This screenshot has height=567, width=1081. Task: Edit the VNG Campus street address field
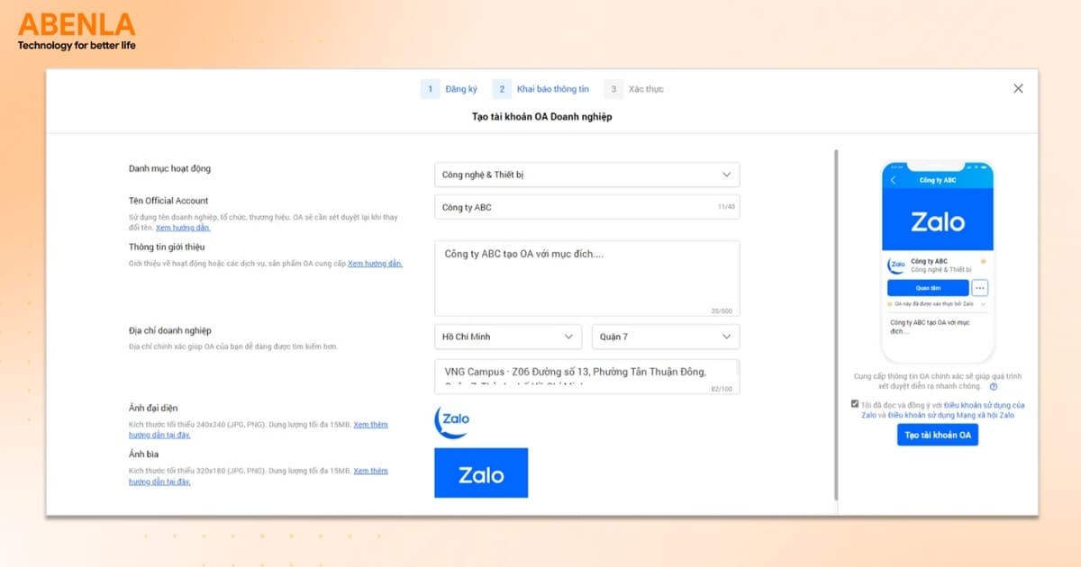(x=586, y=376)
